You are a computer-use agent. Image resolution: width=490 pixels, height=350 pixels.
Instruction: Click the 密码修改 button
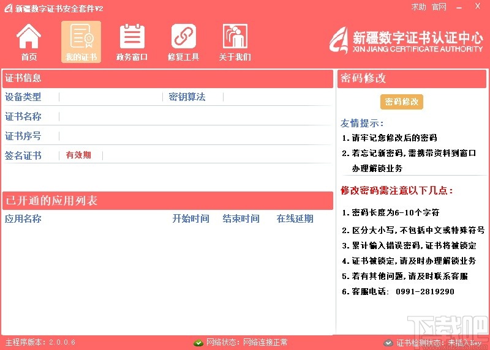coord(402,102)
